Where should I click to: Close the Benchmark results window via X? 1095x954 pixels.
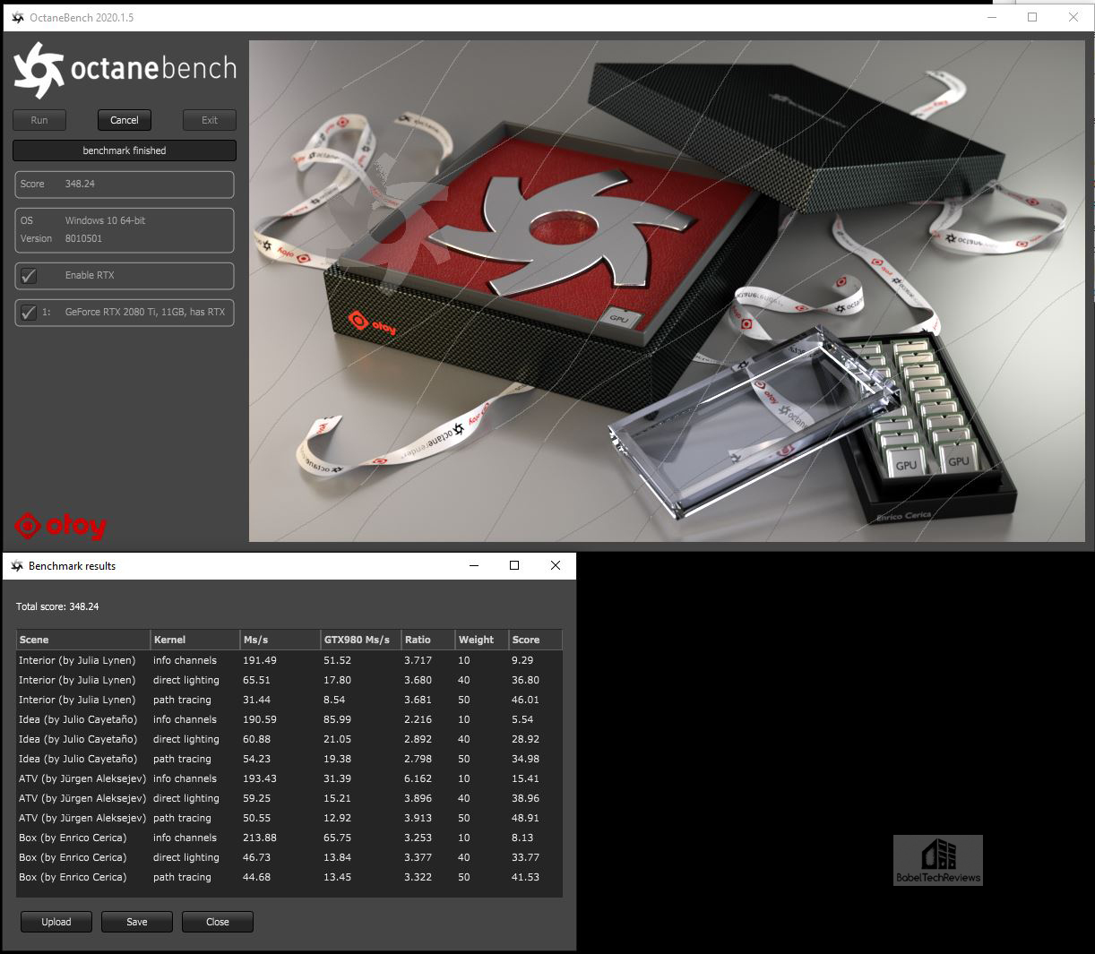(x=556, y=565)
